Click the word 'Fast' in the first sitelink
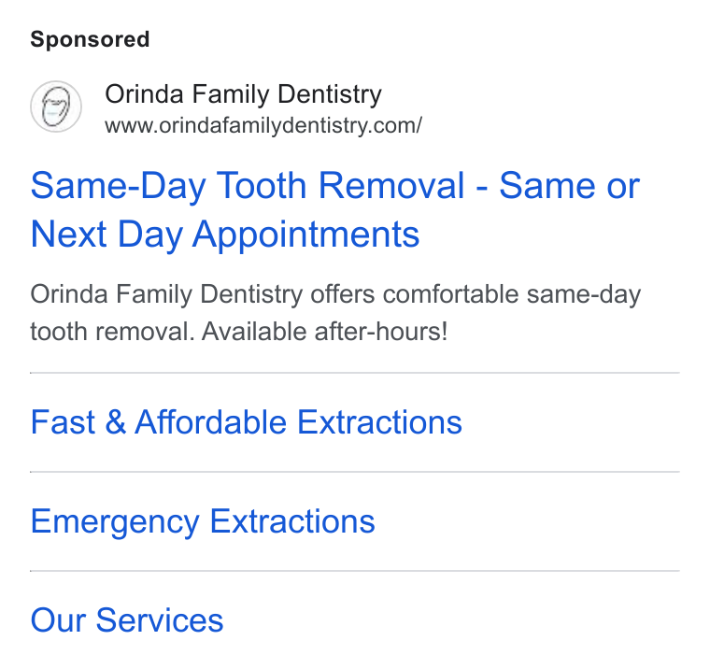This screenshot has height=669, width=710. [x=63, y=422]
